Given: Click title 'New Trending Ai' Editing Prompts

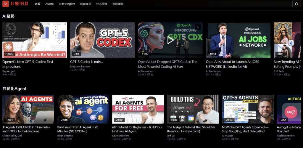Looking at the screenshot, I should click(x=287, y=64).
